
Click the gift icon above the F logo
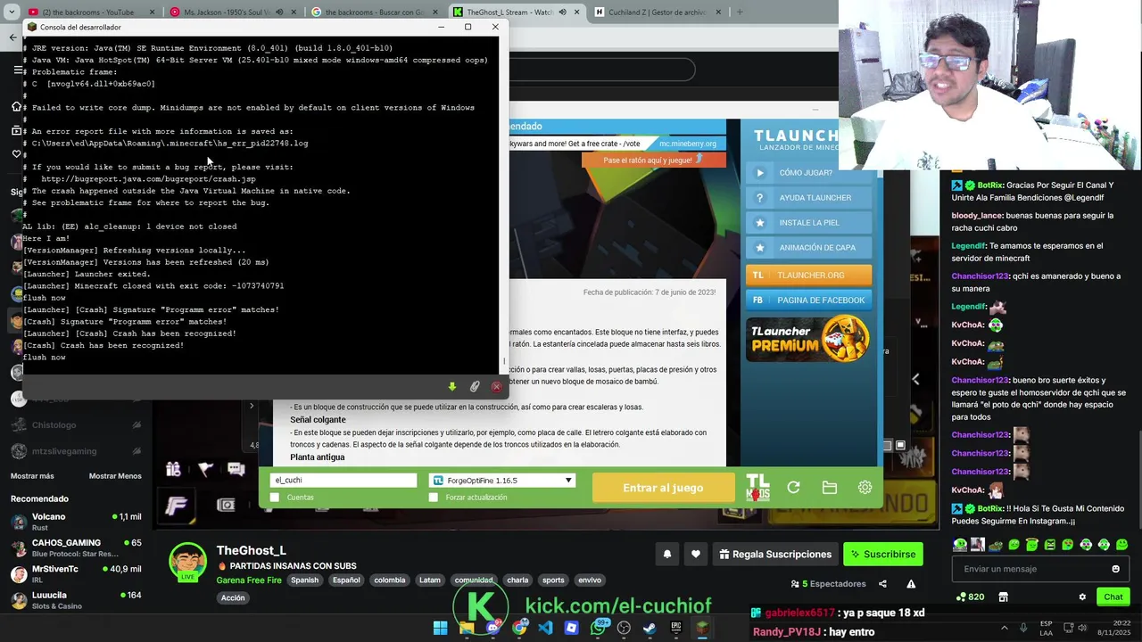(173, 469)
